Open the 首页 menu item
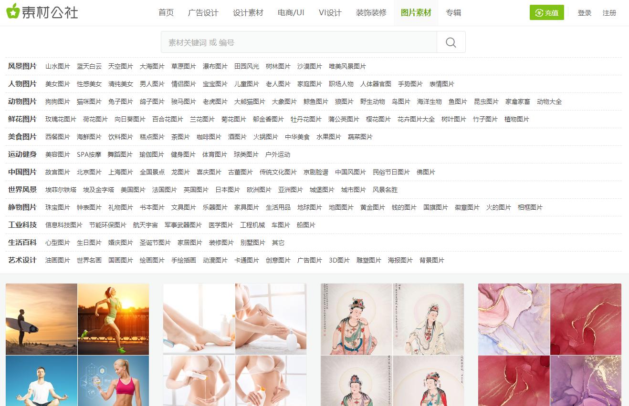 pyautogui.click(x=166, y=13)
